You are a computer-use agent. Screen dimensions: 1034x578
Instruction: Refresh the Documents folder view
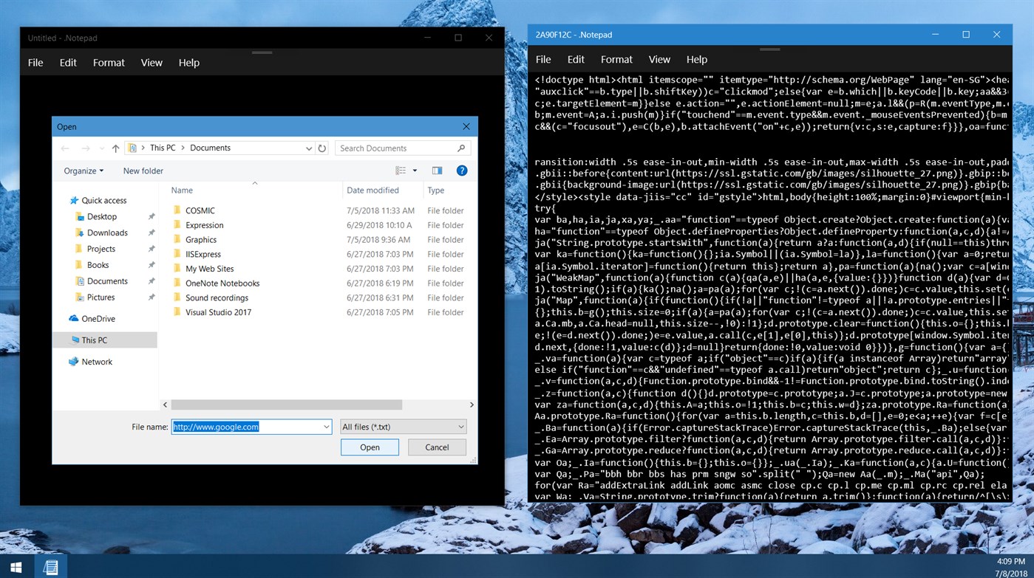(322, 148)
